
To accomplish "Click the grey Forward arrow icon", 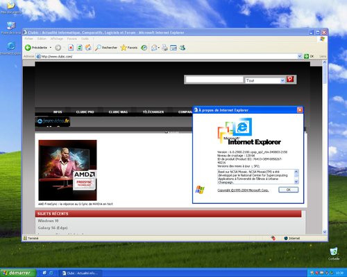I will pyautogui.click(x=58, y=48).
